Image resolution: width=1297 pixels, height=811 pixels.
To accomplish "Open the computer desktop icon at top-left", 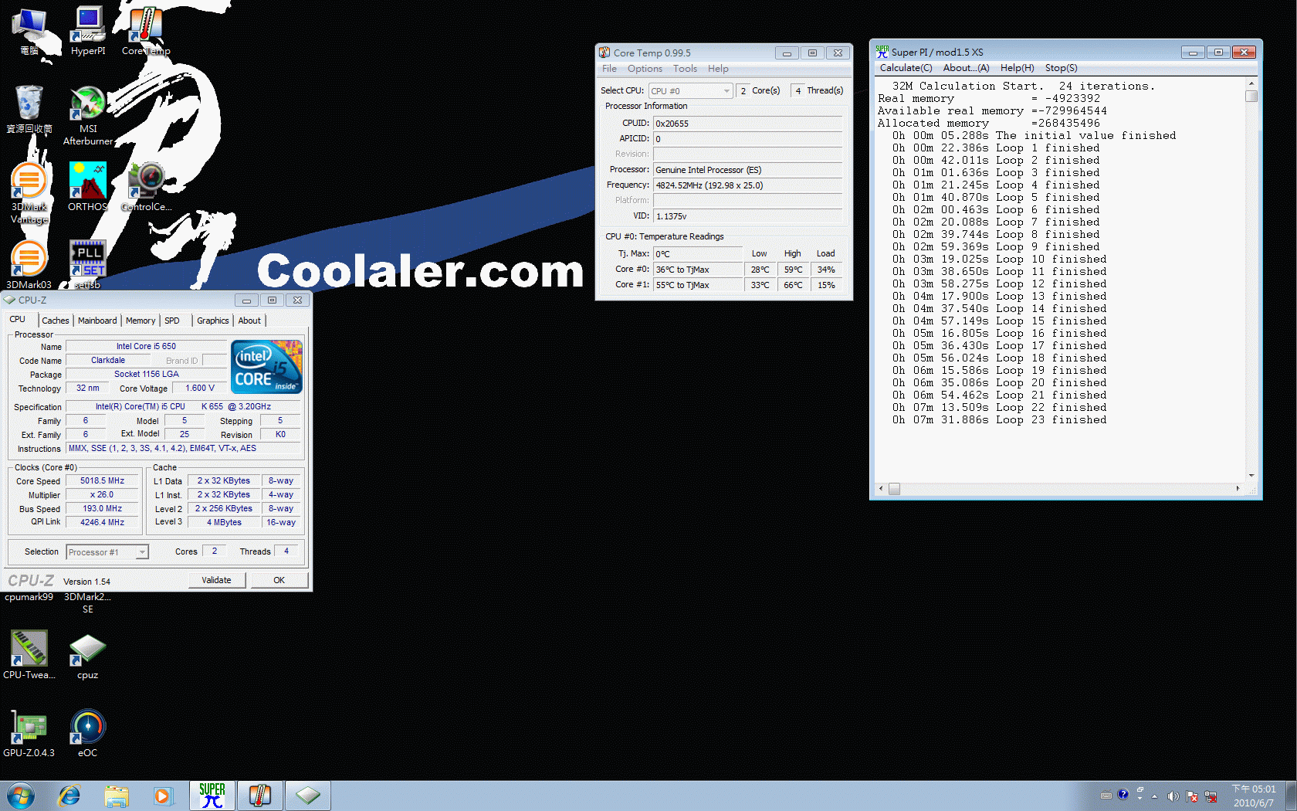I will click(29, 31).
